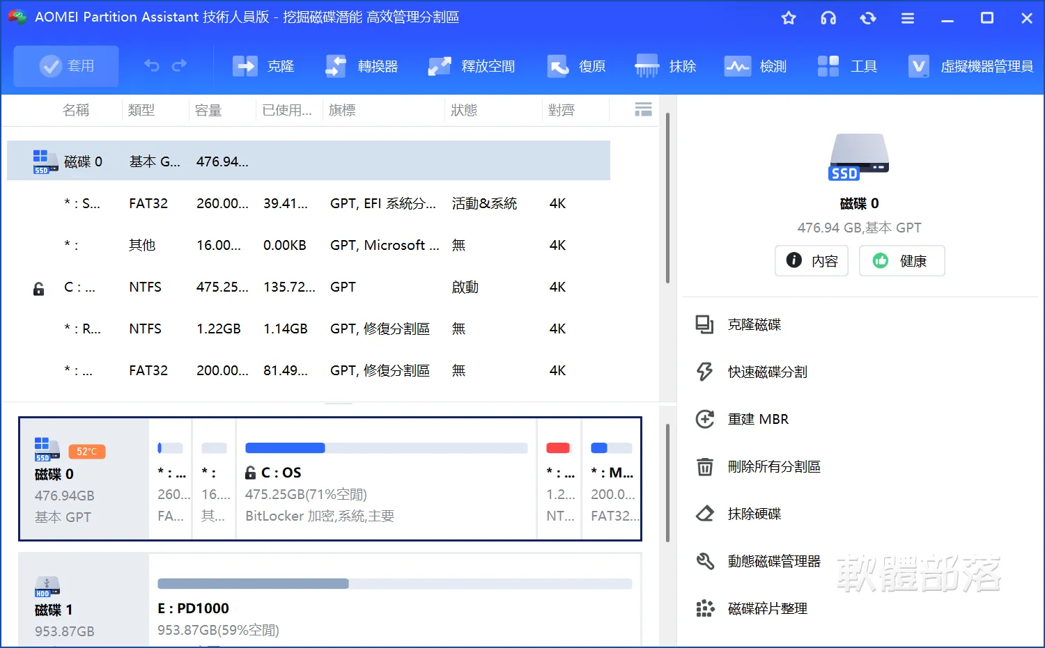Select the 磁碟 1 HDD block in disk map

[x=84, y=600]
